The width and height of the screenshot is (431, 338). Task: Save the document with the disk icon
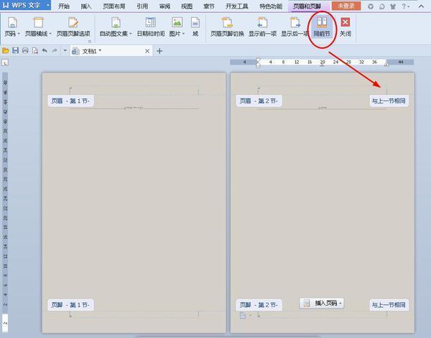click(x=15, y=50)
